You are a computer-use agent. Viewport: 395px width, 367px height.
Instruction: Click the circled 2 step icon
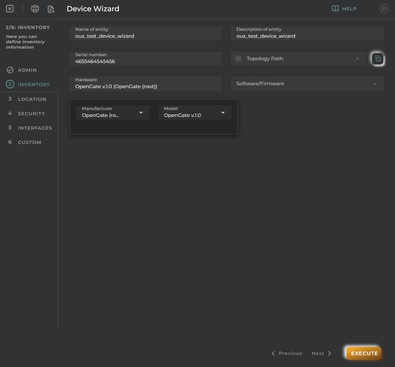(10, 84)
